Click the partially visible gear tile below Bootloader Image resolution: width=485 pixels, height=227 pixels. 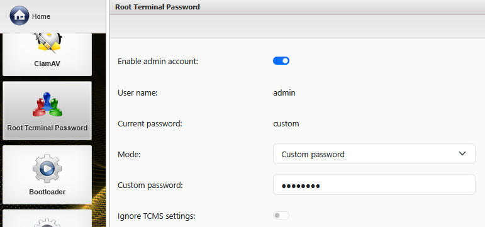(x=47, y=218)
